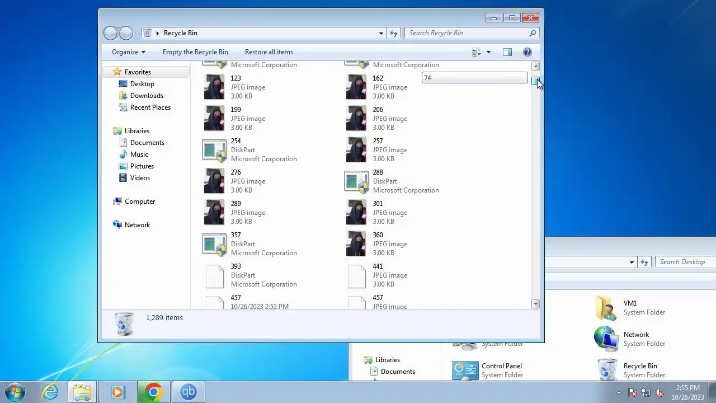This screenshot has width=716, height=403.
Task: Select the JPEG thumbnail of file 360
Action: (356, 244)
